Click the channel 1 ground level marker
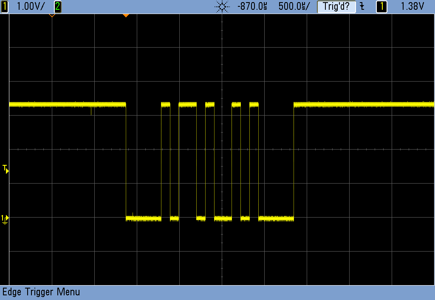Viewport: 435px width, 300px height. pyautogui.click(x=5, y=218)
